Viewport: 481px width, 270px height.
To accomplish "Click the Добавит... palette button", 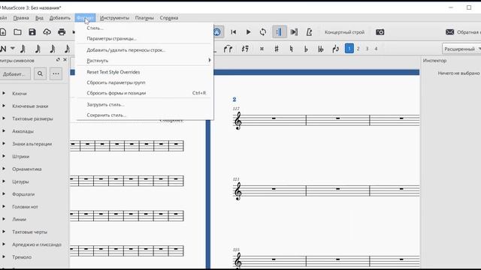I will pyautogui.click(x=14, y=74).
